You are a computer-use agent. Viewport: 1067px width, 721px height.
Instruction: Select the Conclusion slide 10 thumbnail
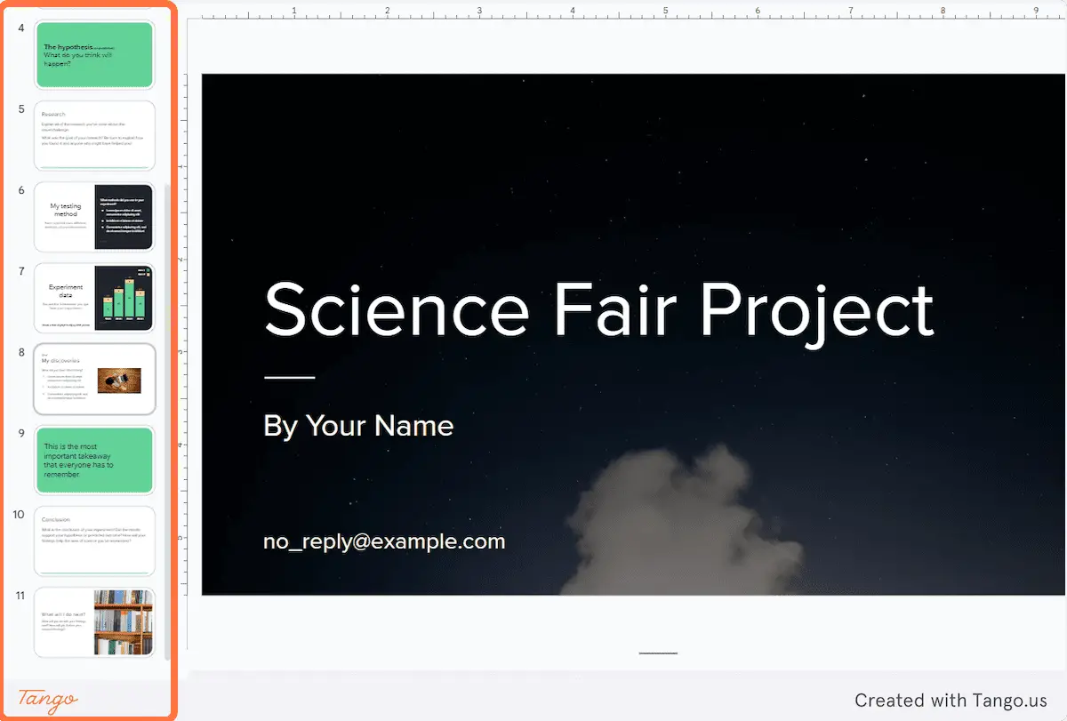[94, 541]
